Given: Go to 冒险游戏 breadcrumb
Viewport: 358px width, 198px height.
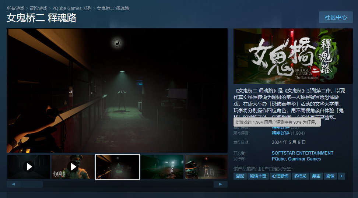Looking at the screenshot, I should (x=38, y=8).
